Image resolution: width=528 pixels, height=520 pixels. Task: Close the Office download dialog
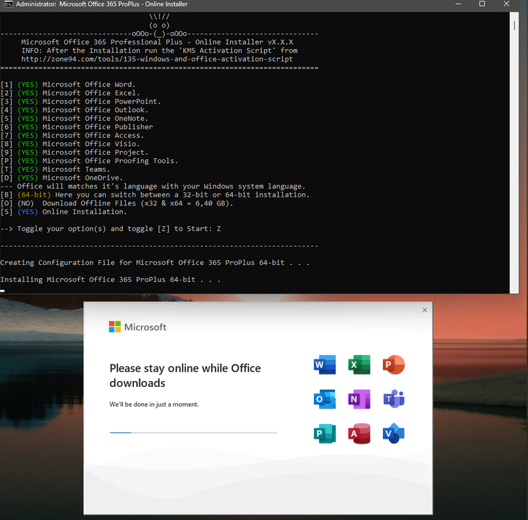tap(424, 310)
